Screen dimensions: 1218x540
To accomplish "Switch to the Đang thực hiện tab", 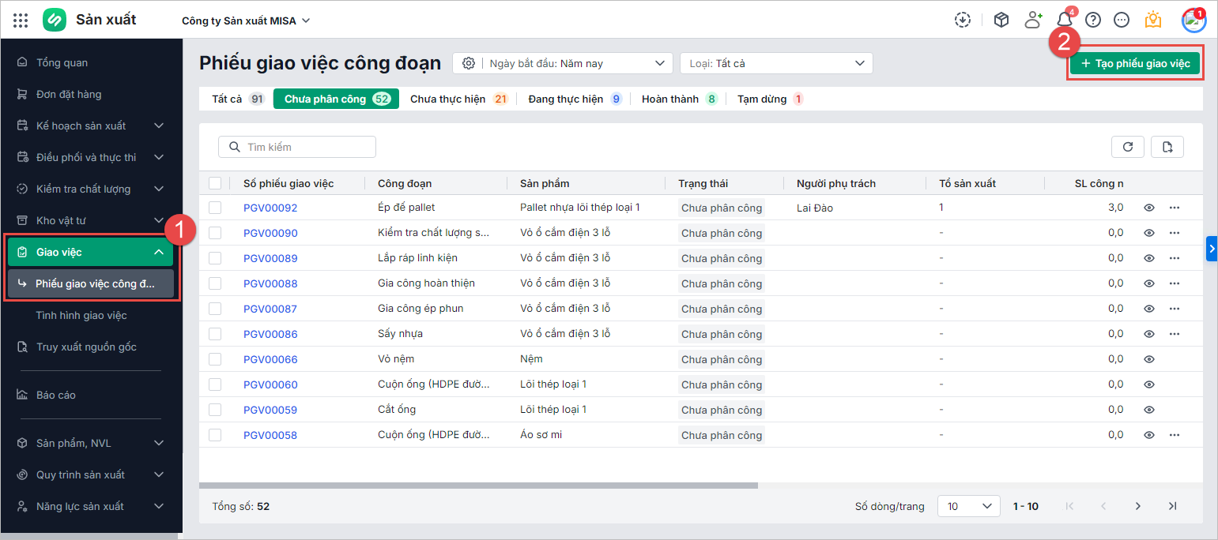I will click(575, 99).
